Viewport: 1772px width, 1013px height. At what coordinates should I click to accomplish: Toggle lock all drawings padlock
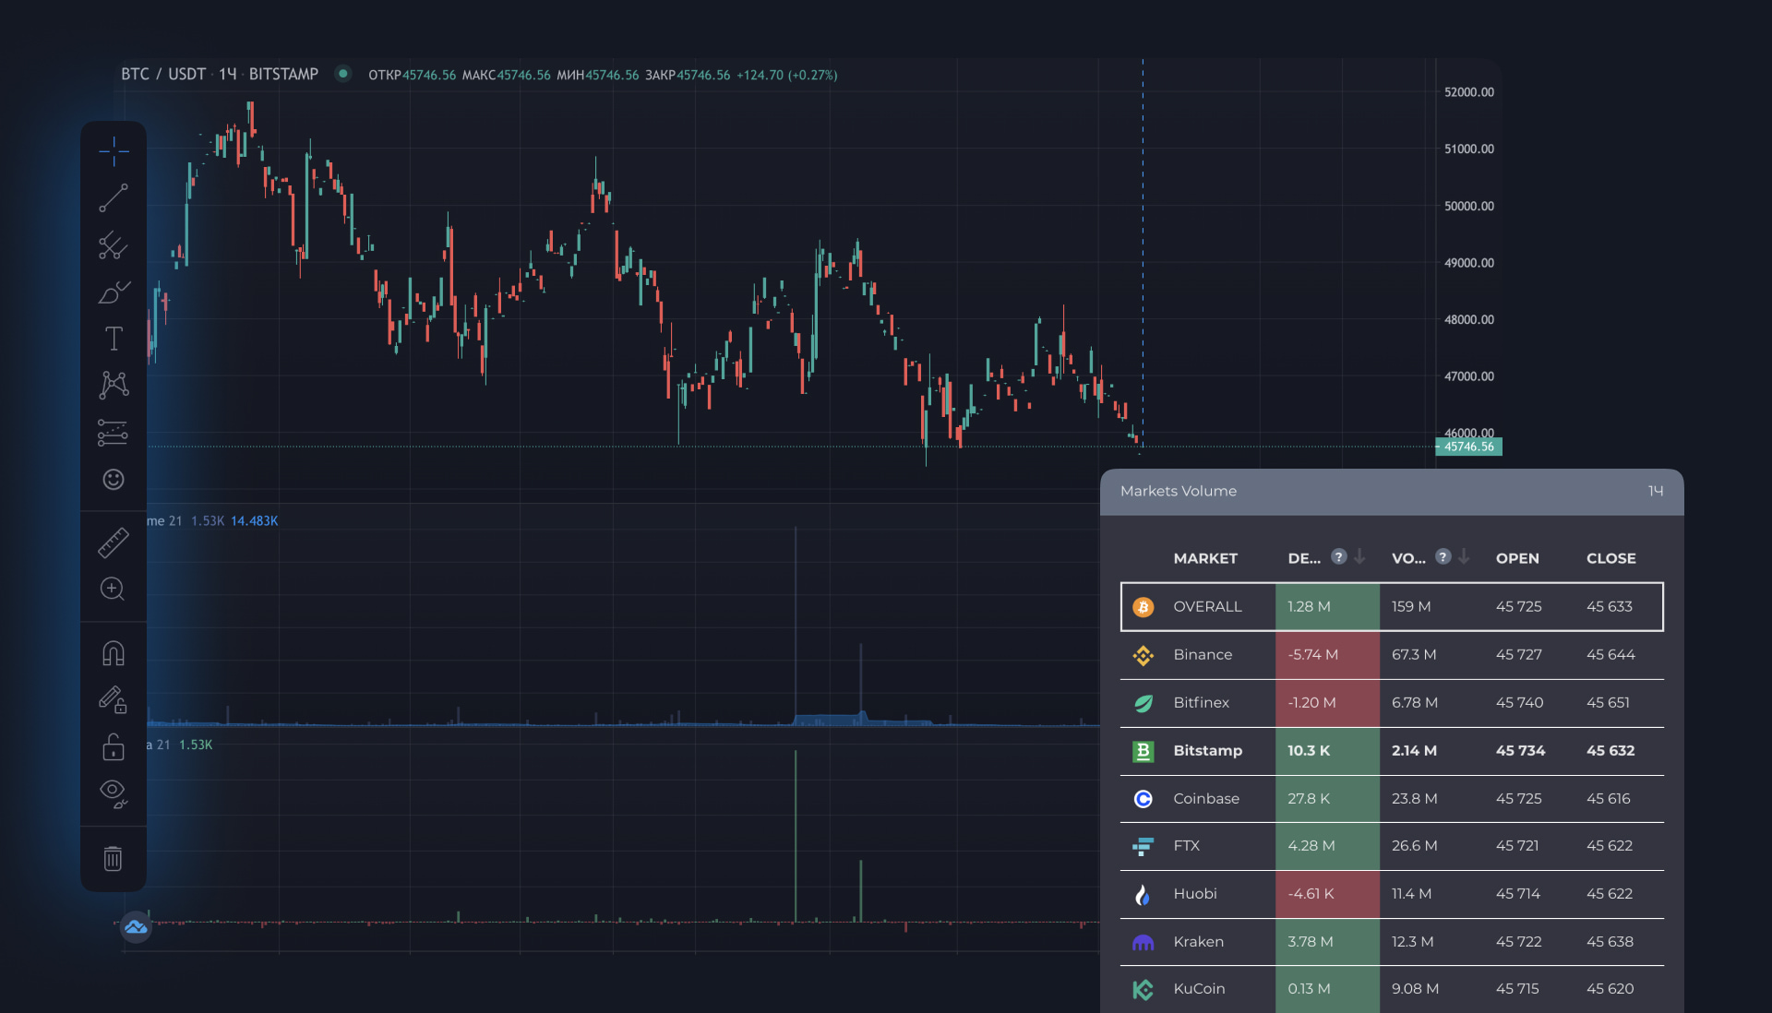(114, 746)
